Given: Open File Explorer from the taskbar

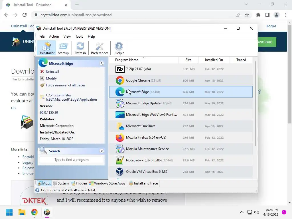Looking at the screenshot, I should (22, 212).
